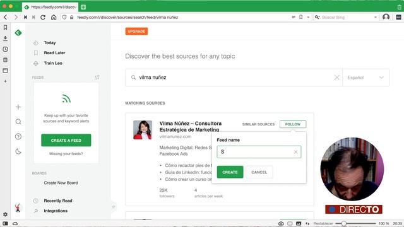The image size is (404, 227).
Task: Click Missing your feeds? link
Action: [66, 154]
